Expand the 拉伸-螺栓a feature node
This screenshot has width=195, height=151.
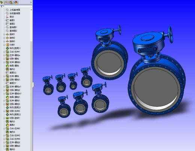point(4,55)
